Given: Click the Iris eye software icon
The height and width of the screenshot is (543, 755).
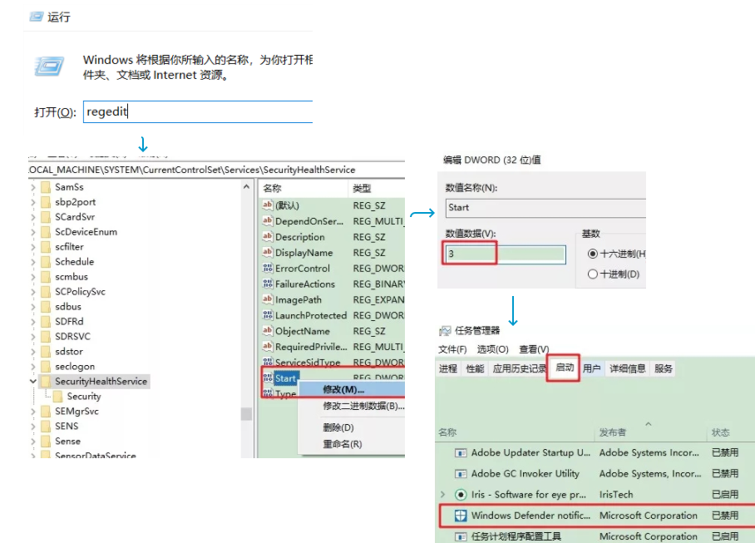Looking at the screenshot, I should 461,494.
